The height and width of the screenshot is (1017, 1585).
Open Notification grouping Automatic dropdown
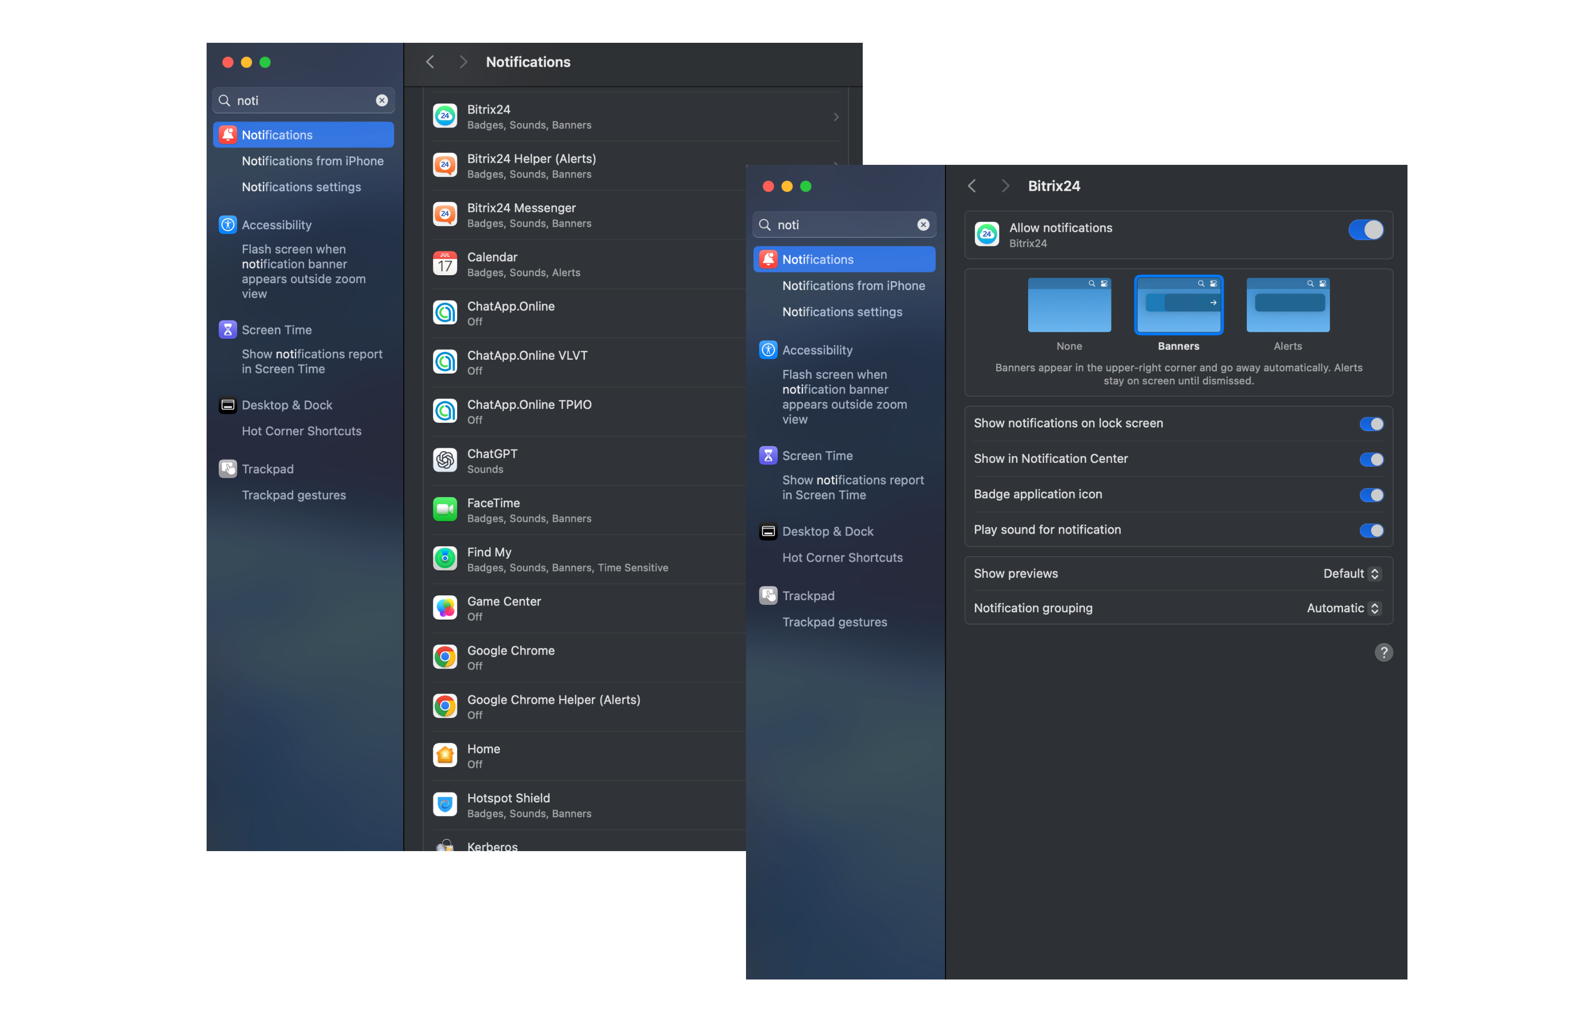point(1343,608)
